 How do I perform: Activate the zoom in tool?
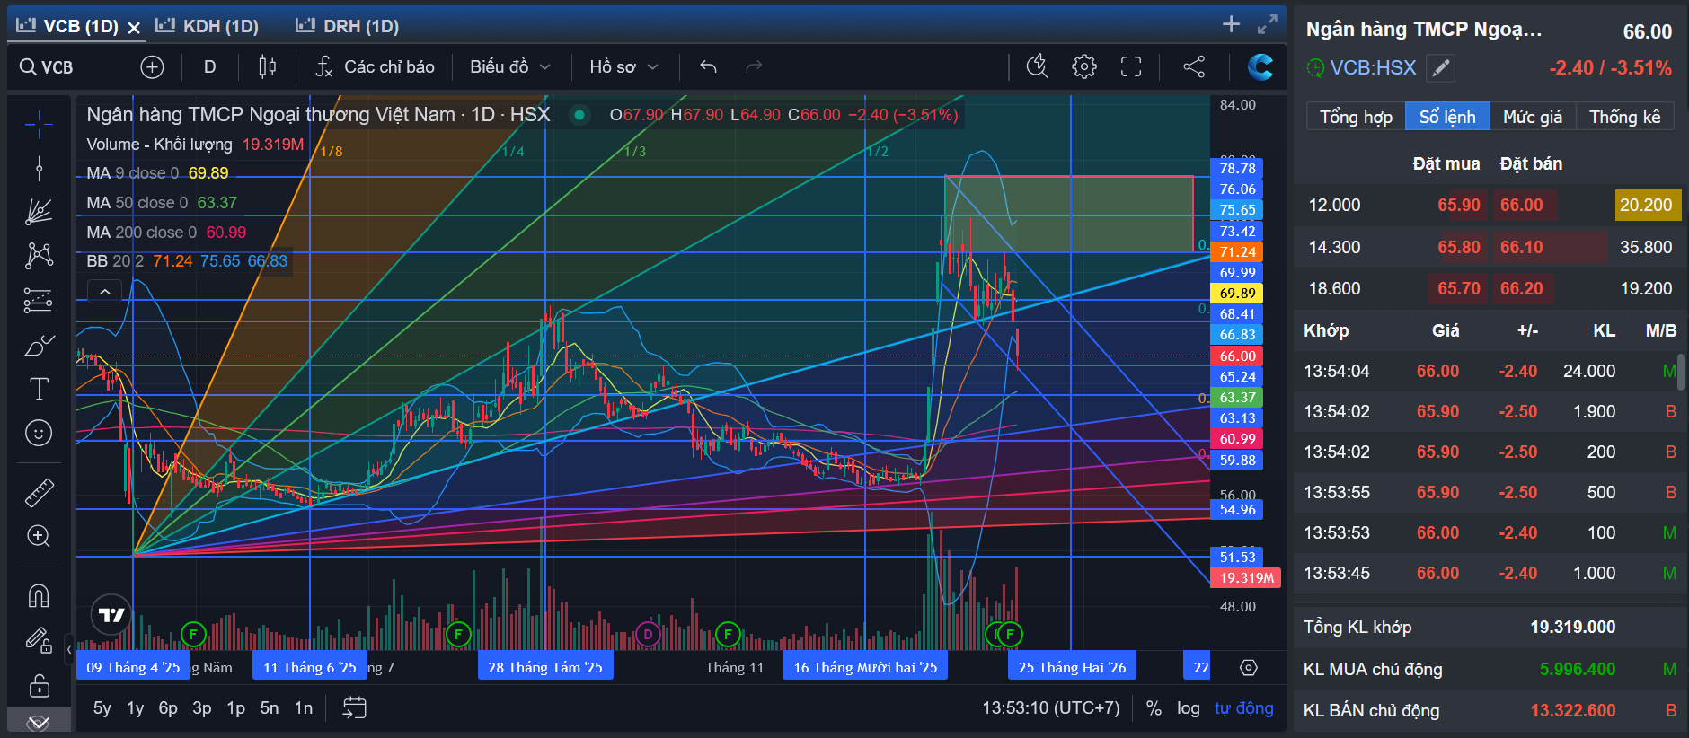coord(39,536)
